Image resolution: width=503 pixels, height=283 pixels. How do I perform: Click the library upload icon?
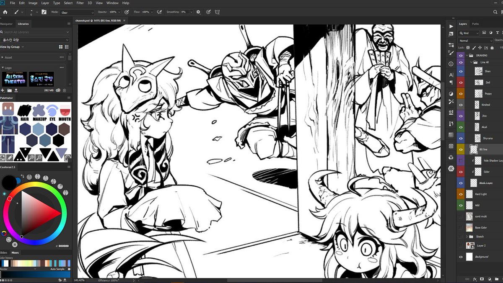16,90
